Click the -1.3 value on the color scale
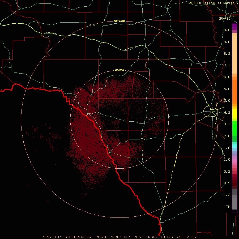This screenshot has width=239, height=239. (226, 195)
